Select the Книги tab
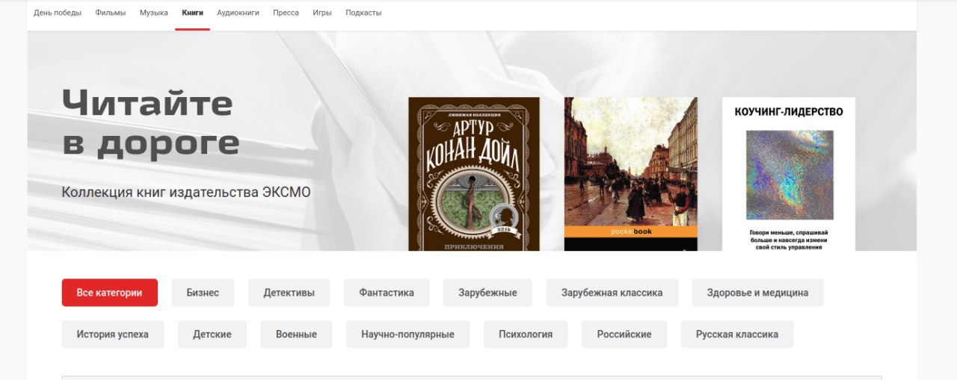 click(x=192, y=13)
